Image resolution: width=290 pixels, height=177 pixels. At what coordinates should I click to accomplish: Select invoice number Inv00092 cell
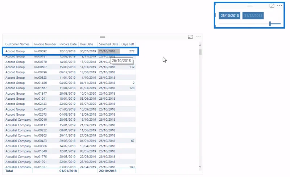point(40,51)
